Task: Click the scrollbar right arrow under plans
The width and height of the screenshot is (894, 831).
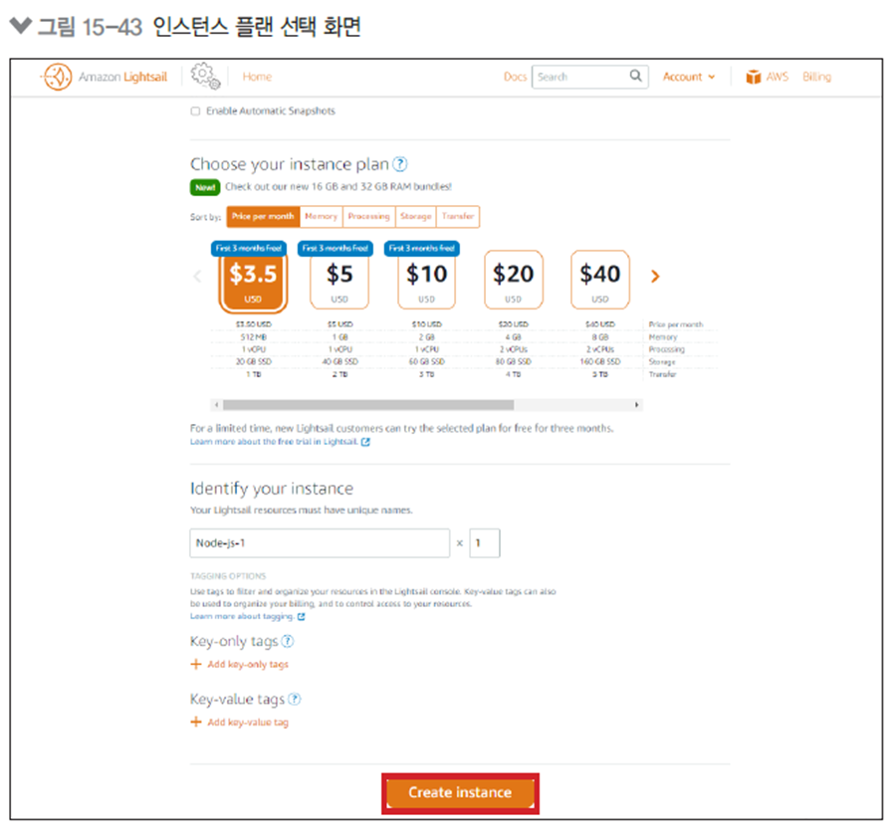Action: click(636, 405)
